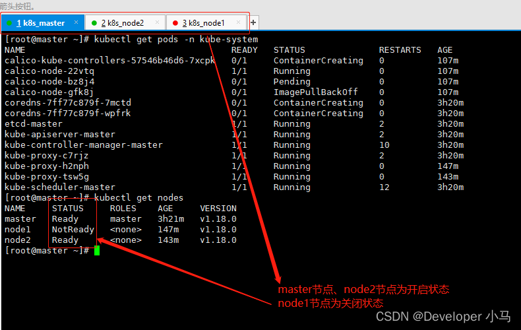521x330 pixels.
Task: Switch to the 1 k8s_master tab
Action: (x=42, y=23)
